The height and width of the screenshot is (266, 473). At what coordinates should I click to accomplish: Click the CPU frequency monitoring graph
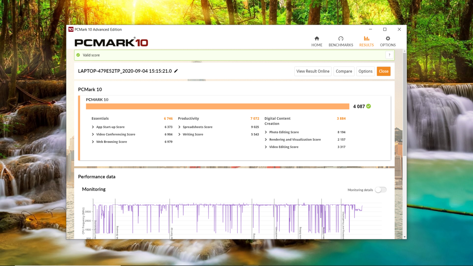pyautogui.click(x=231, y=219)
